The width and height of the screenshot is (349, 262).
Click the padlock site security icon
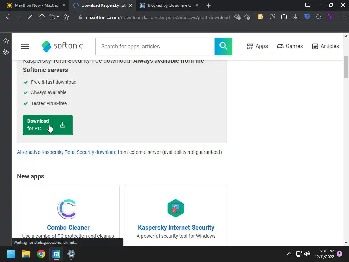80,17
